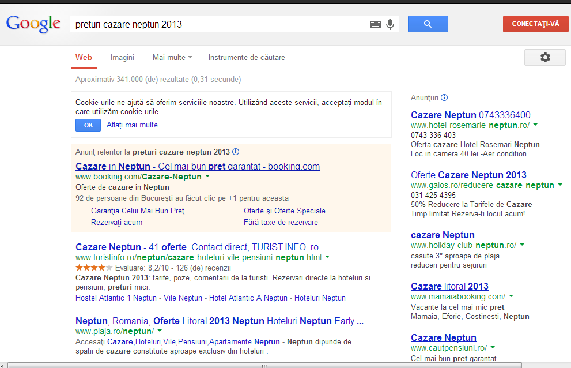Open 'Oferte Cazare Neptun 2013' ad

pos(468,175)
